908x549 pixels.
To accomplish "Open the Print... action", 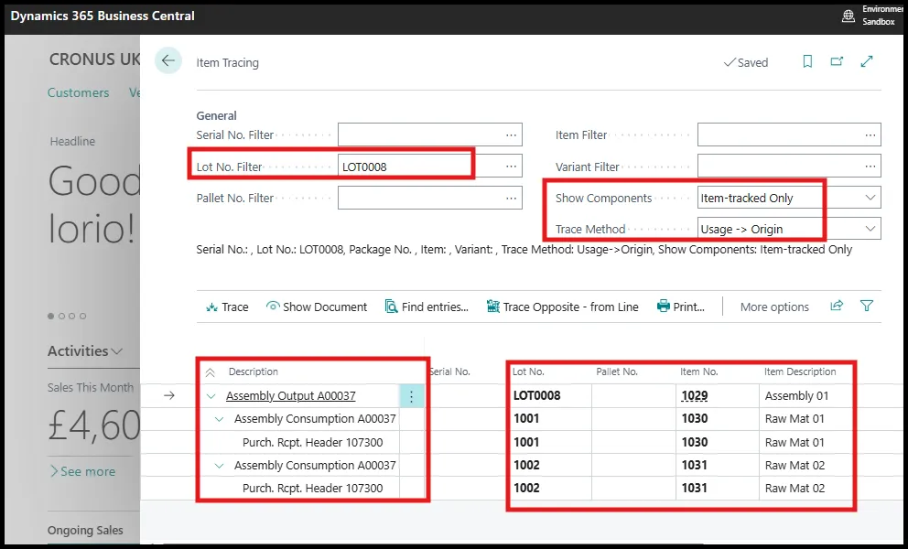I will coord(681,307).
